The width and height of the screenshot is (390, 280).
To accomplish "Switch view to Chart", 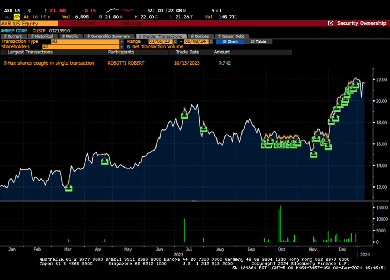I will (230, 41).
